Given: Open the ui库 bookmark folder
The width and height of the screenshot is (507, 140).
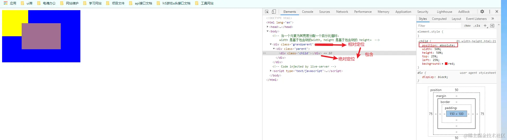Looking at the screenshot, I should pos(27,3).
